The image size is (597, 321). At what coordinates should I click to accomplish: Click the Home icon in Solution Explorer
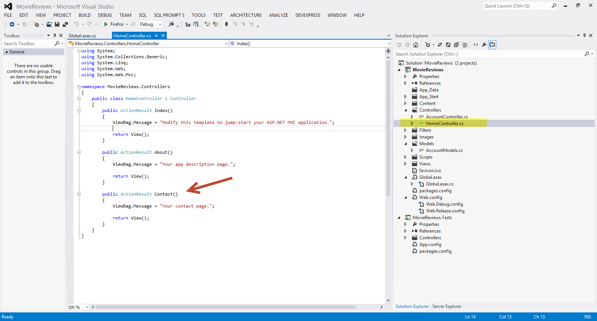coord(416,45)
